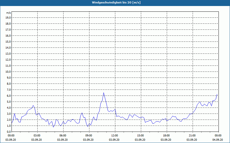Click the highest peak of the blue wind curve
Image resolution: width=230 pixels, height=143 pixels.
103,92
